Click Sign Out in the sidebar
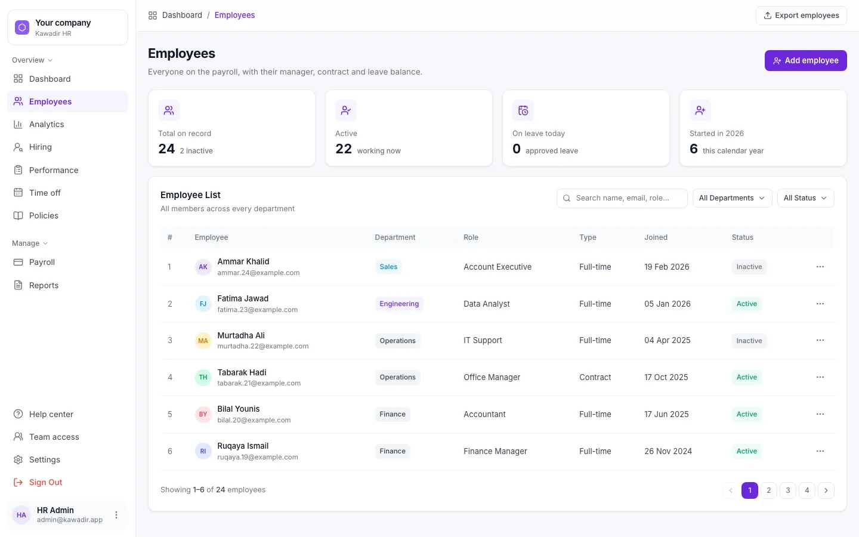 tap(67, 482)
